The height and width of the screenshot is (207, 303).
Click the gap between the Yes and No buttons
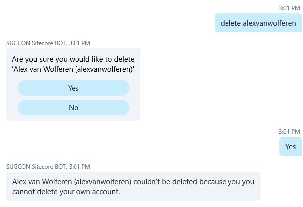[x=73, y=98]
